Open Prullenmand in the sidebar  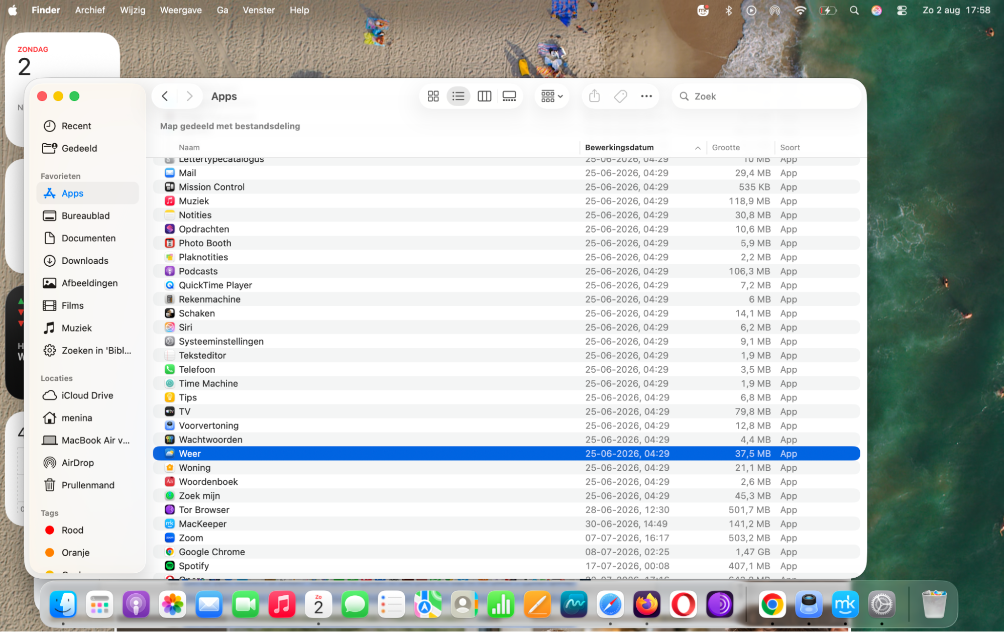coord(87,485)
